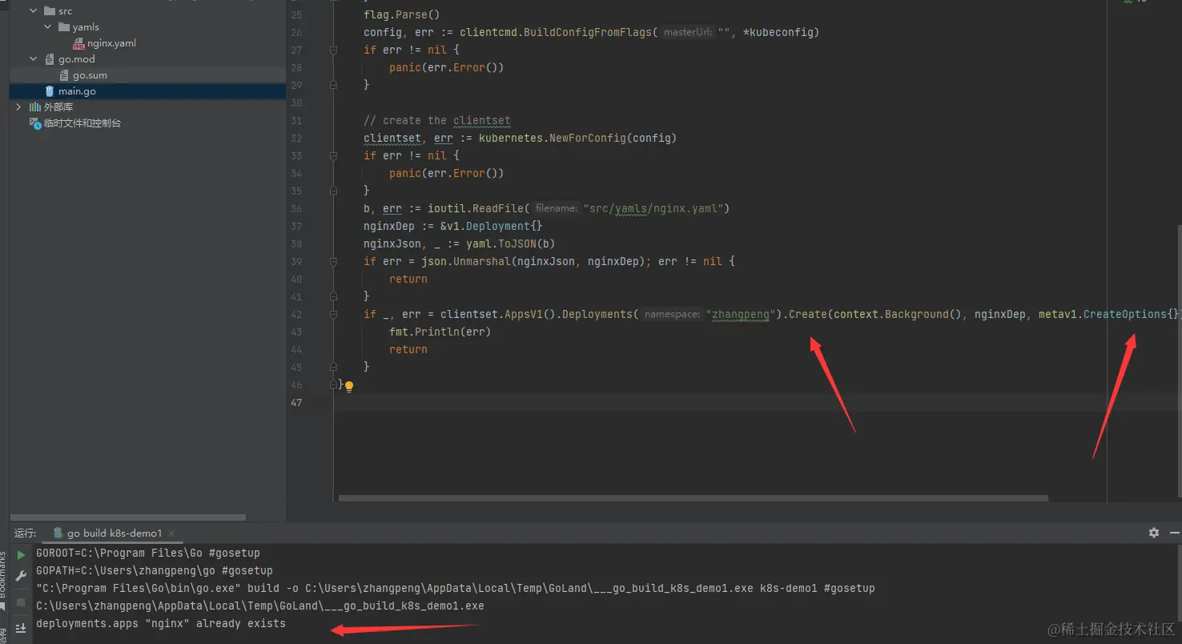
Task: Close the go build k8s-demo1 run tab
Action: pos(171,533)
